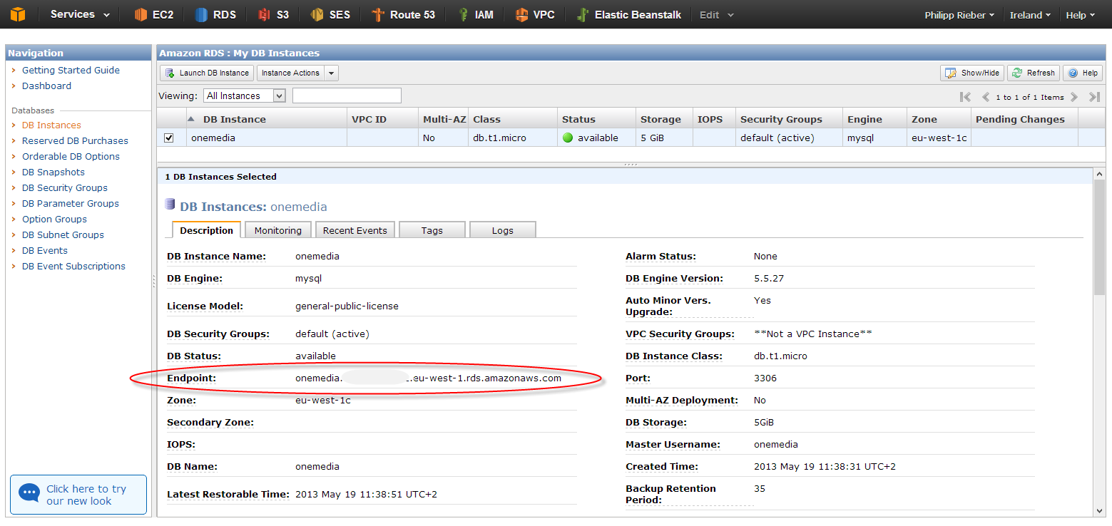Screen dimensions: 1112x526
Task: Select DB Instances in navigation
Action: point(51,125)
